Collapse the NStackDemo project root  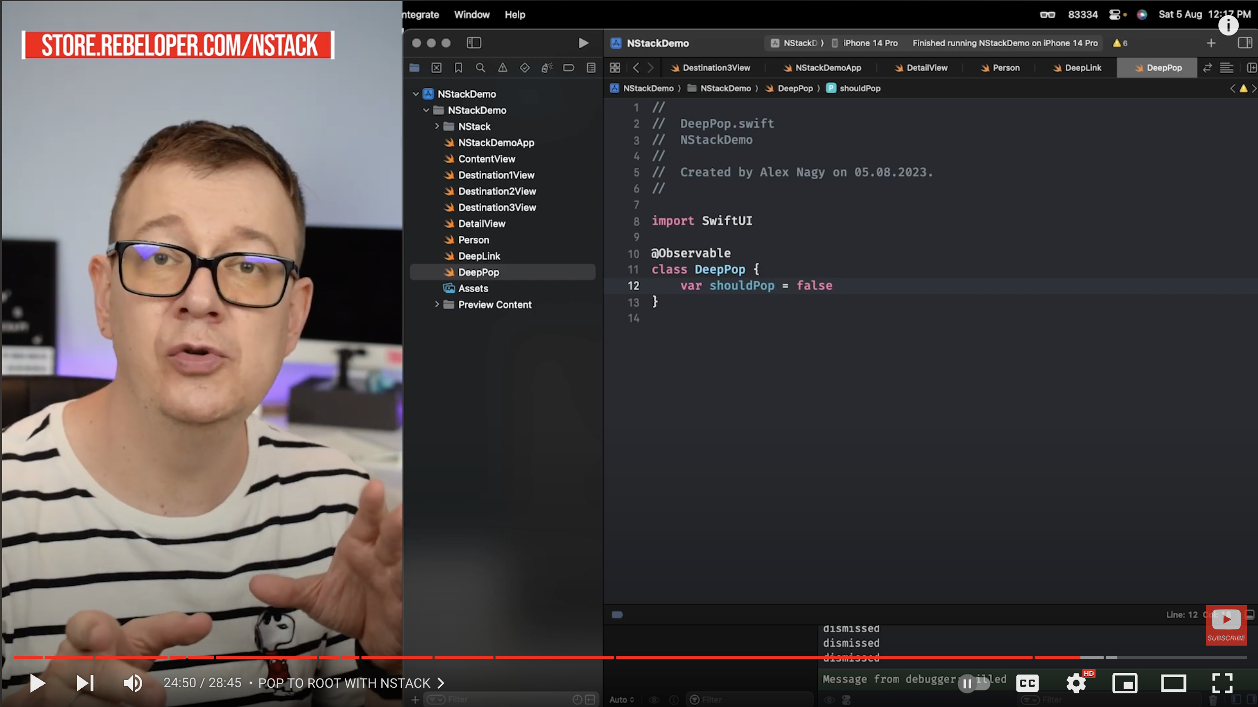pyautogui.click(x=416, y=94)
